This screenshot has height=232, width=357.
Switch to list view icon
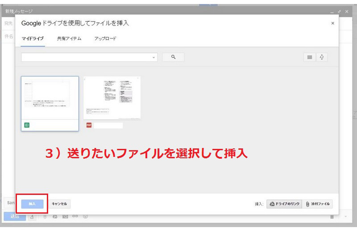(x=310, y=57)
